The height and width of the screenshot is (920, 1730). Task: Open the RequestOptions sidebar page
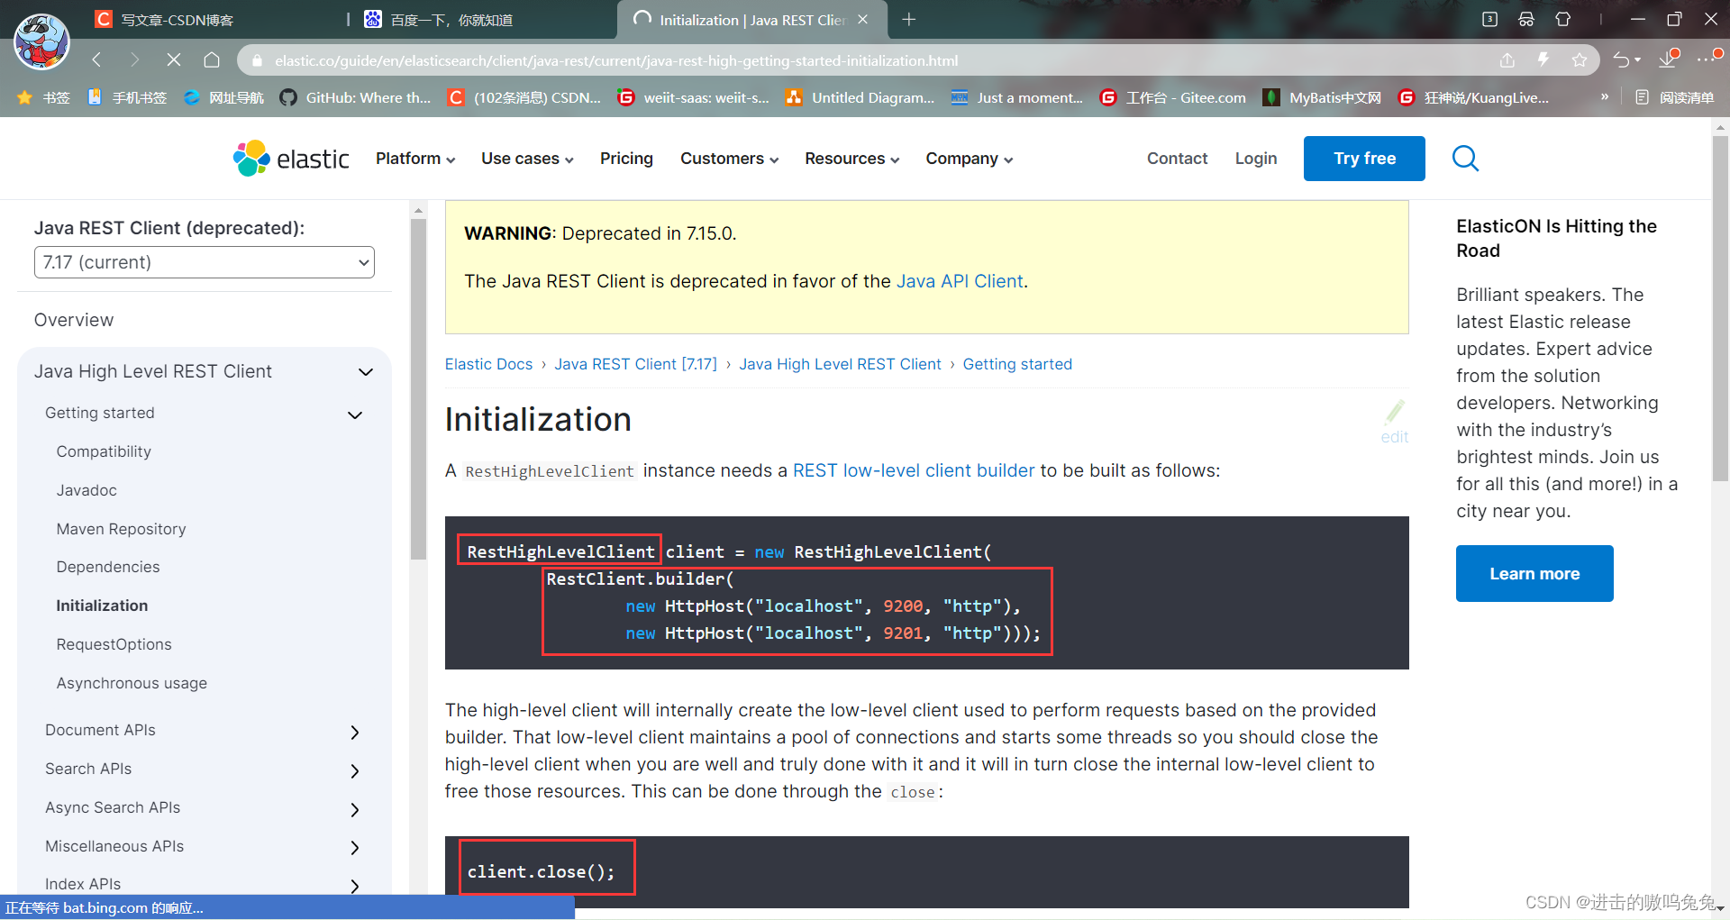114,644
